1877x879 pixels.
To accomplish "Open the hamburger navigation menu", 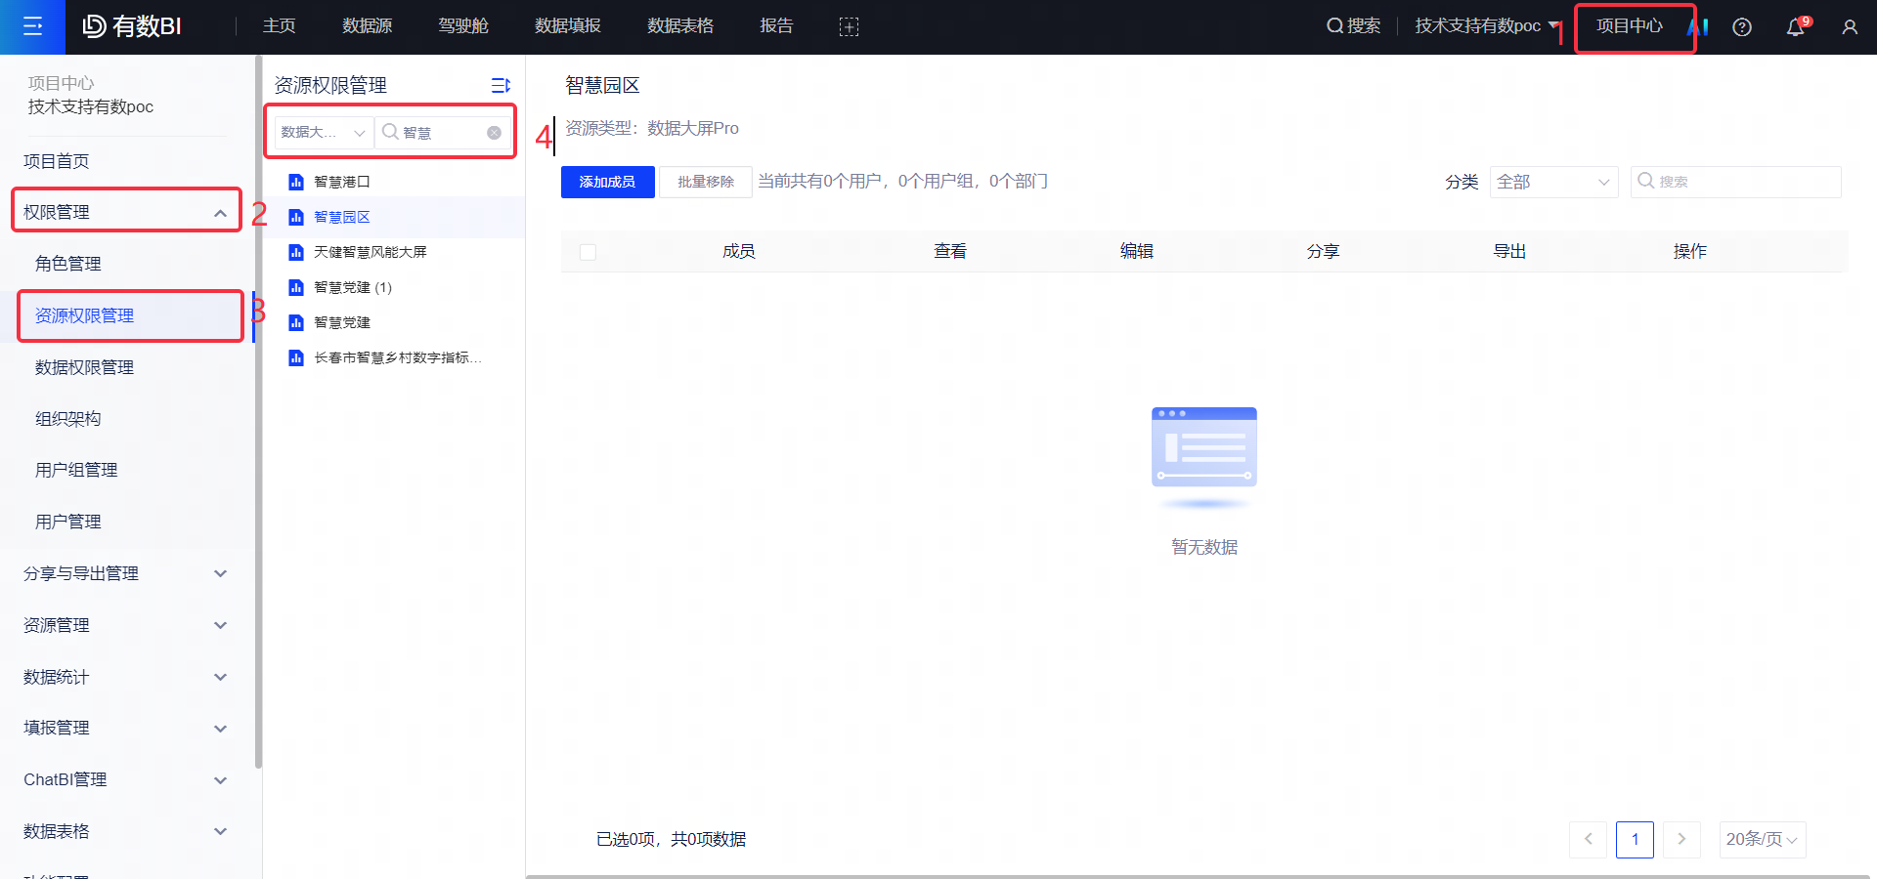I will (x=32, y=26).
